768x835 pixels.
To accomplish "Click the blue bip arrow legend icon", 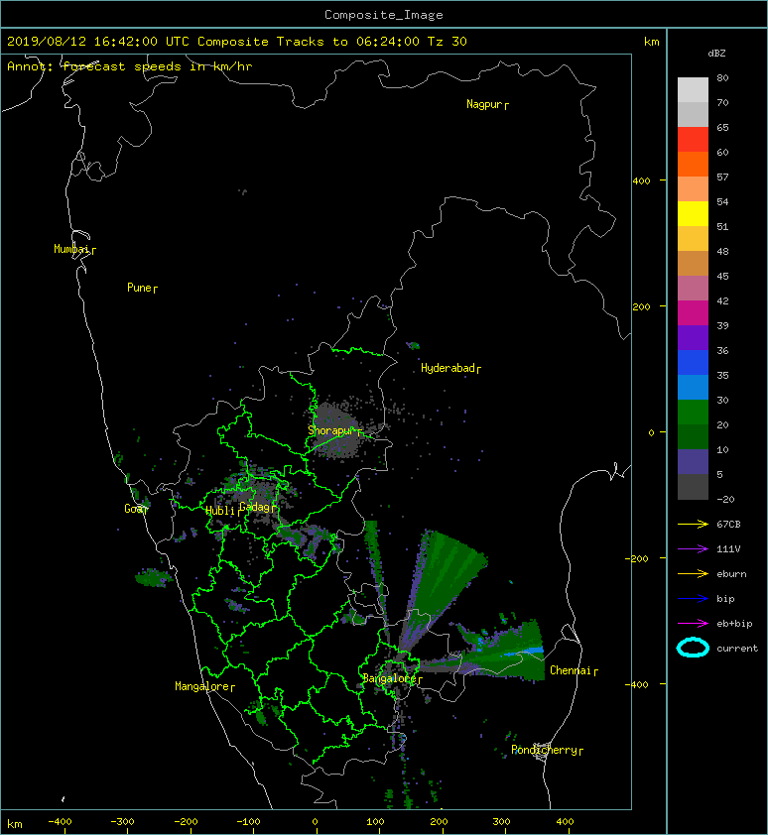I will click(693, 599).
